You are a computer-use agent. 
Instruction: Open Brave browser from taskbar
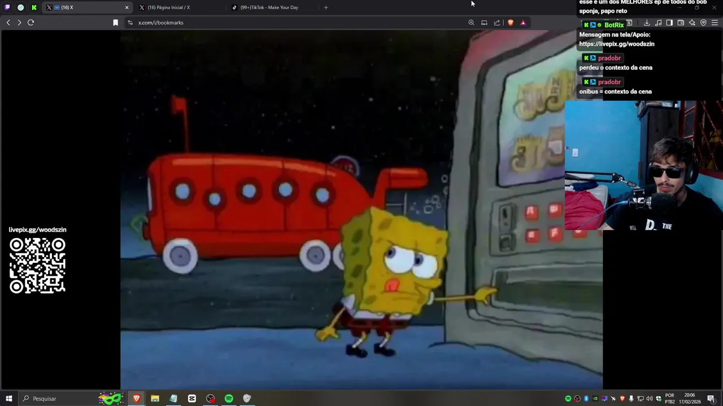pos(136,399)
